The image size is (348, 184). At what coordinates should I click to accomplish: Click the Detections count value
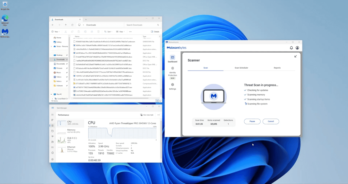228,124
